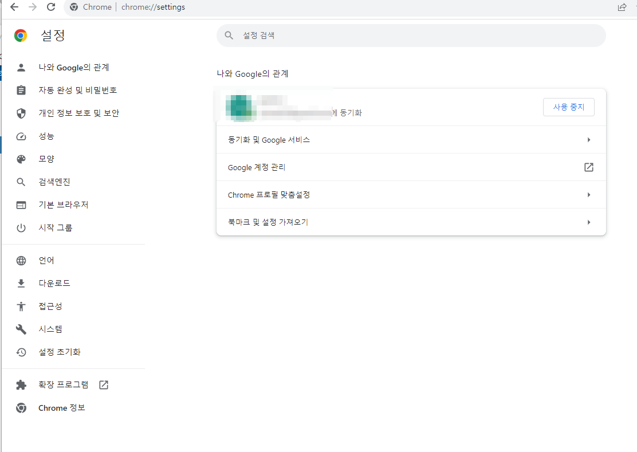The image size is (637, 452).
Task: Click the 사용 중지 button
Action: point(568,107)
